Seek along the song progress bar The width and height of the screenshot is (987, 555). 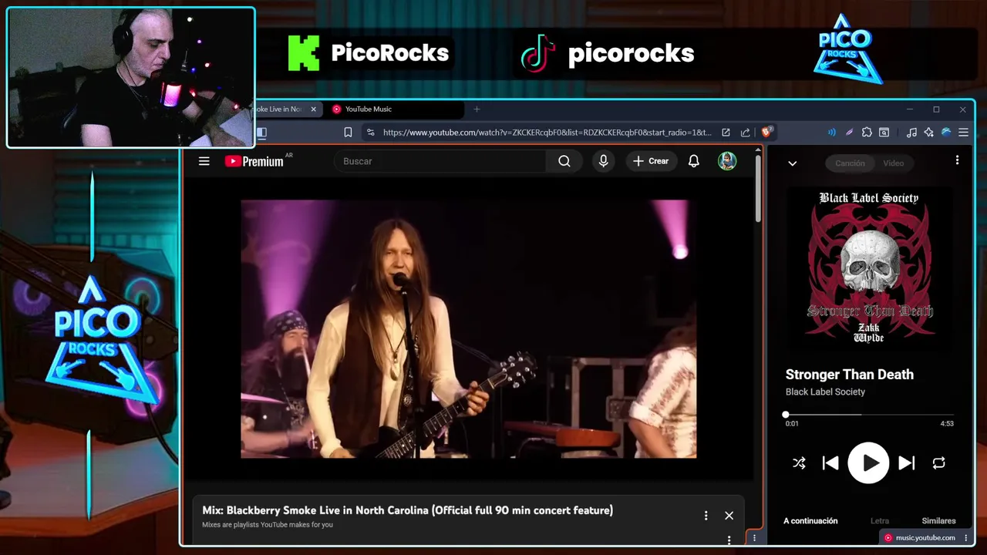click(x=869, y=415)
